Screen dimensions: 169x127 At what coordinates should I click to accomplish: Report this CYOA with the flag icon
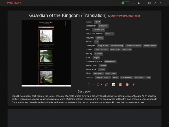point(134,85)
